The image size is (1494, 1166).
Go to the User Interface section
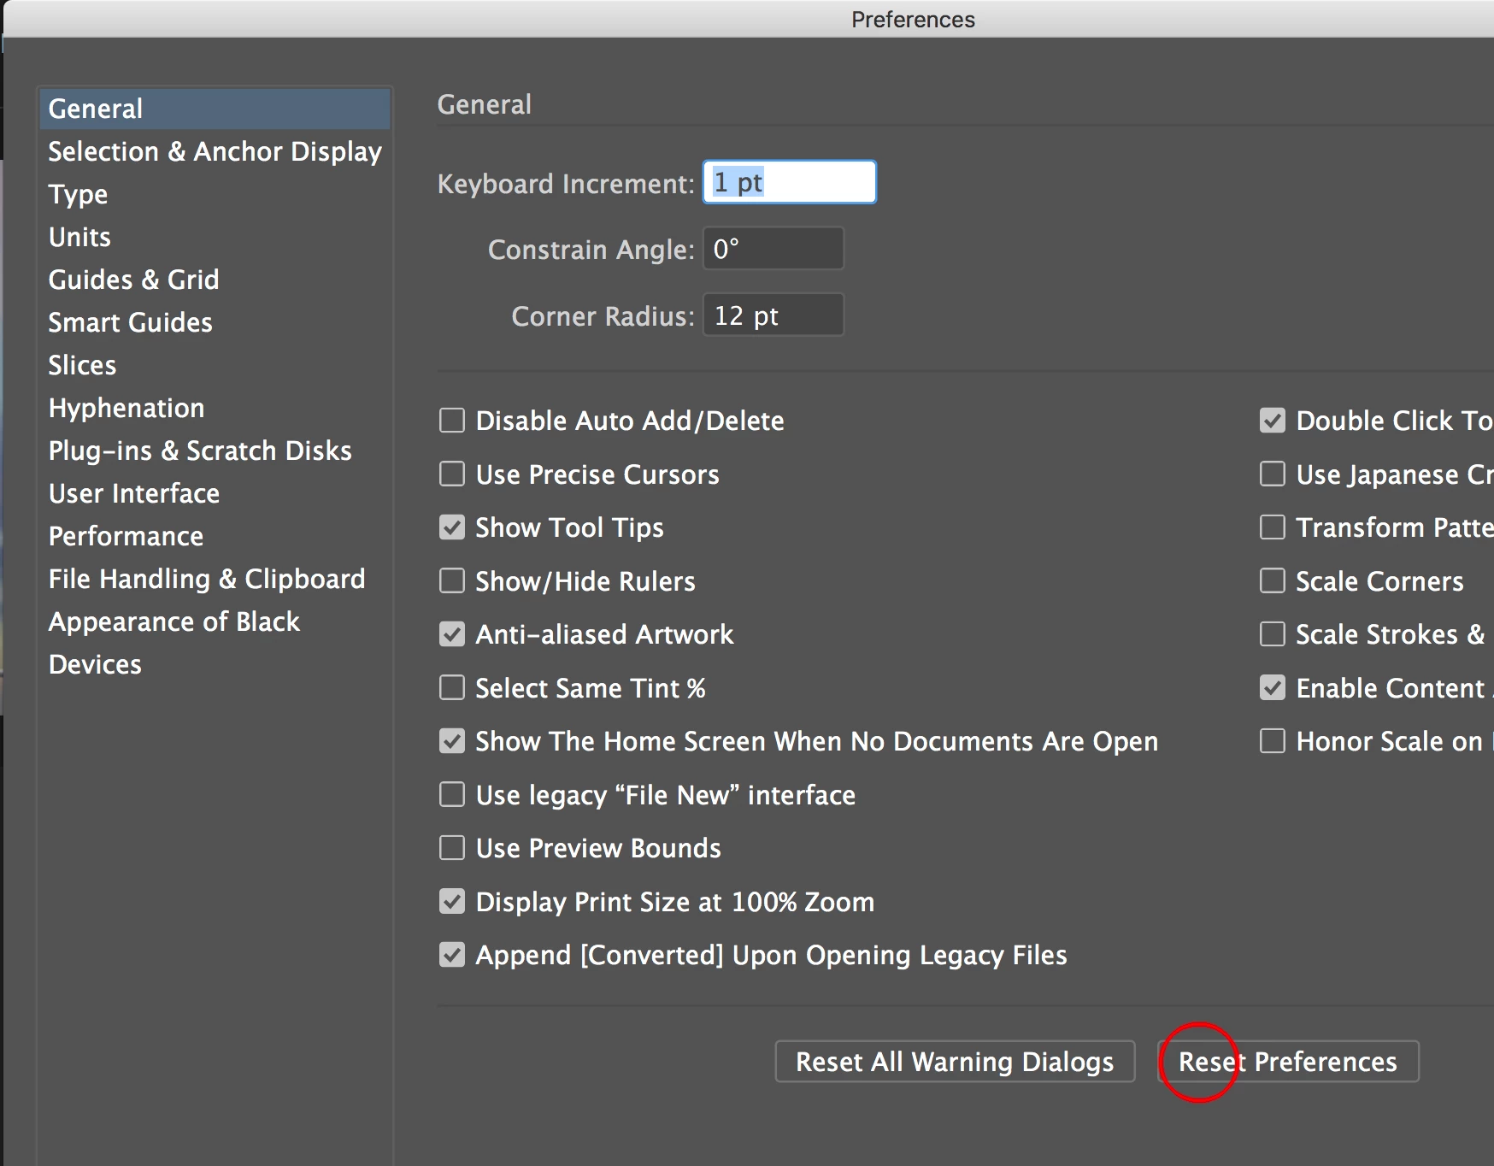point(134,494)
